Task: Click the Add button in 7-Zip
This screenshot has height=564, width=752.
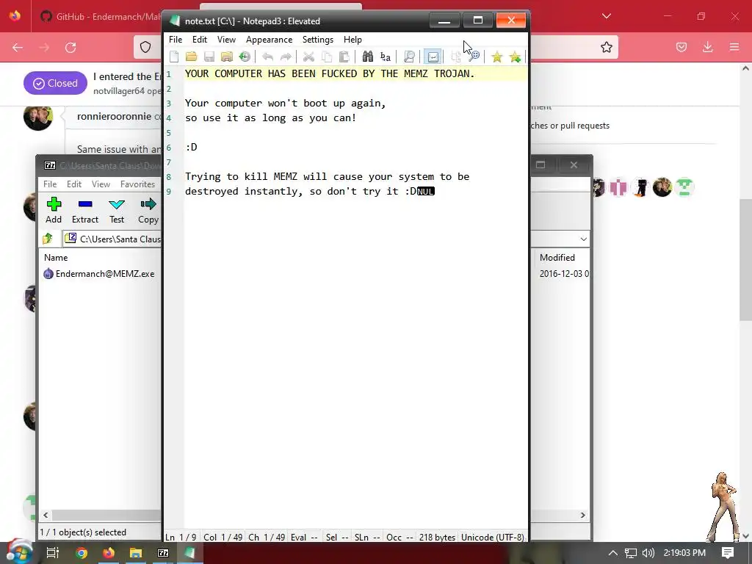Action: 54,210
